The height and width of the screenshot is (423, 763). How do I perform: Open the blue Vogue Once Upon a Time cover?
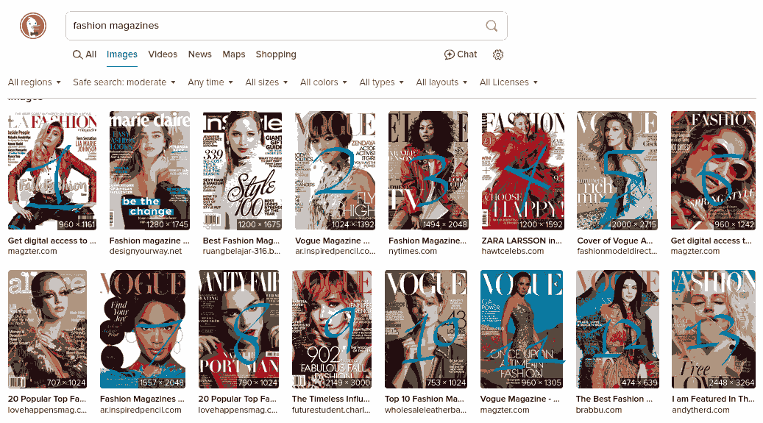pos(521,329)
